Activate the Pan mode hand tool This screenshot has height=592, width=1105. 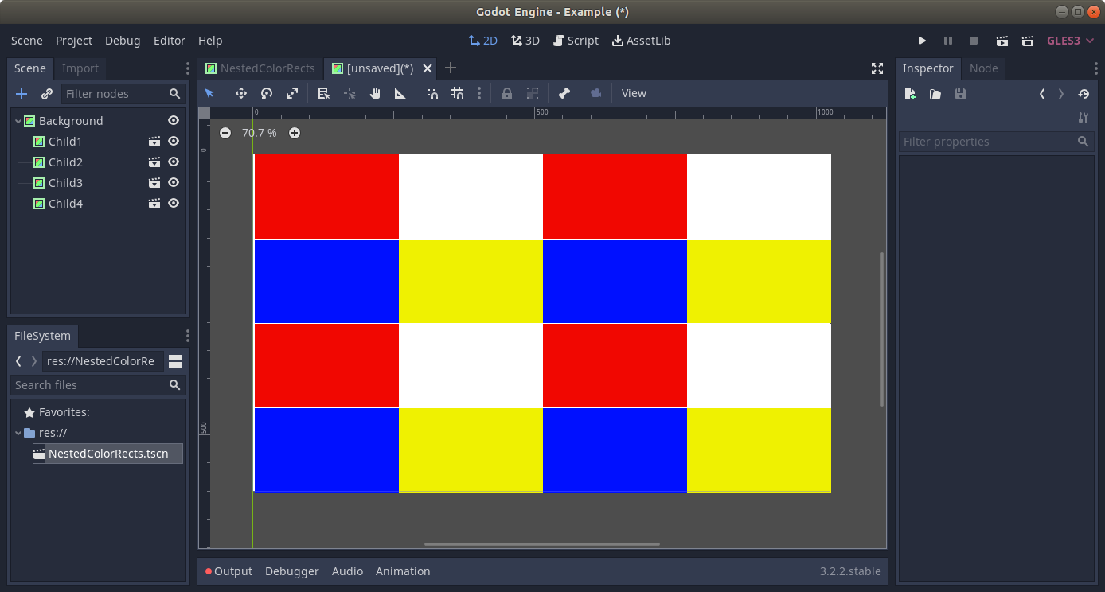pos(375,93)
